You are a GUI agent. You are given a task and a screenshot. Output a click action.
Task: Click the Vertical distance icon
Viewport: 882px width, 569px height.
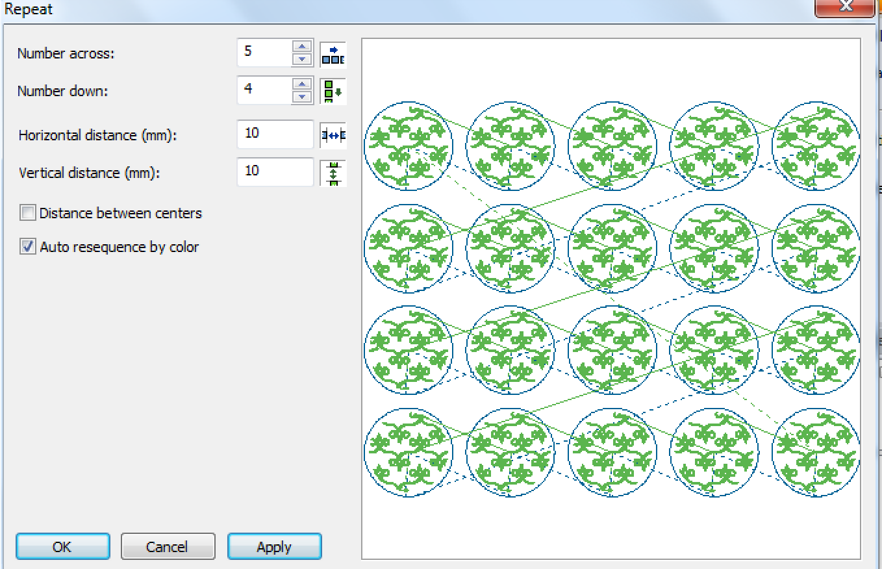pyautogui.click(x=333, y=173)
